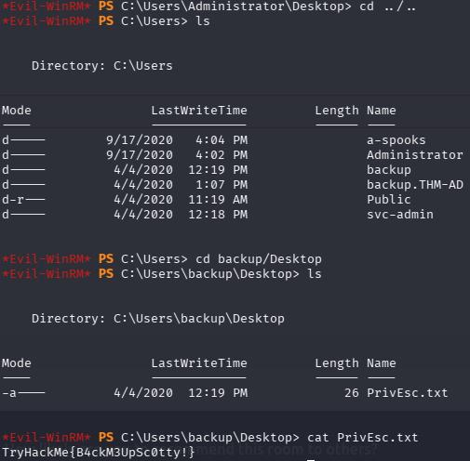The image size is (470, 461).
Task: Click the d-r mode entry for Public
Action: pos(23,200)
